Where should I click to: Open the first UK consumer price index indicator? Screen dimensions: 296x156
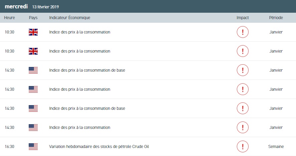click(x=80, y=32)
